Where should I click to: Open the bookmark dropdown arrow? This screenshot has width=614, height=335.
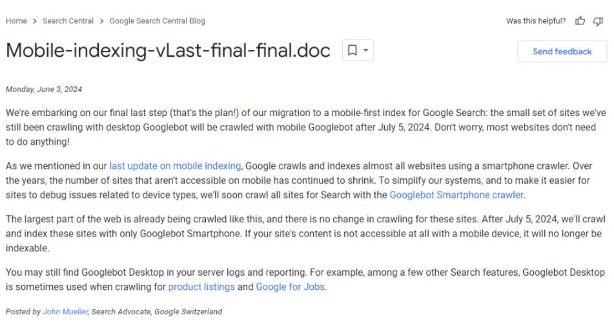pos(365,50)
